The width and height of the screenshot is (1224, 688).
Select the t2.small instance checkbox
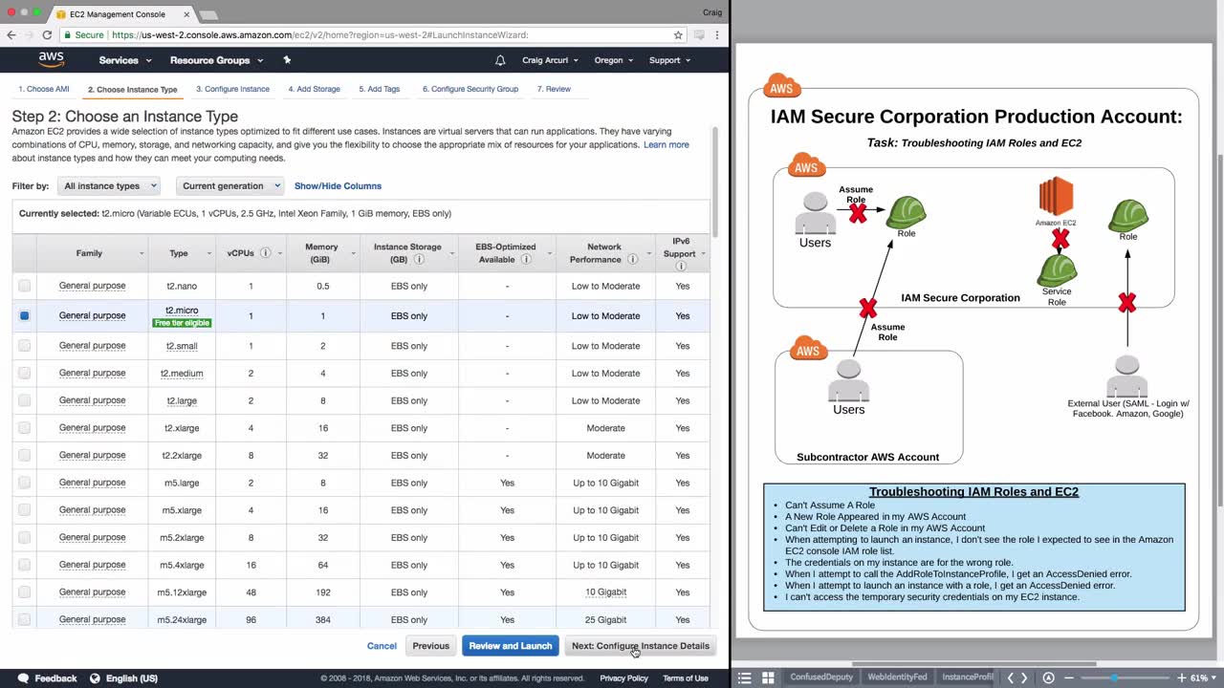24,346
